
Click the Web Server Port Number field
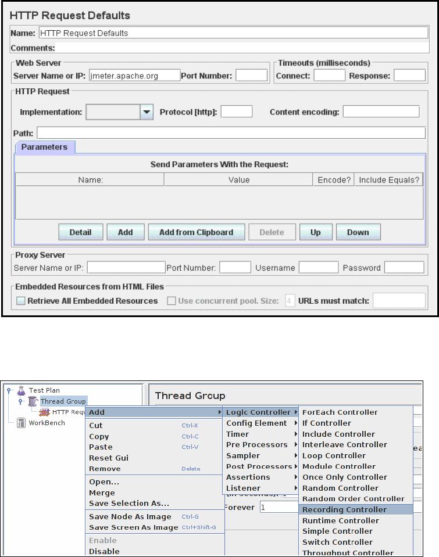pos(252,76)
